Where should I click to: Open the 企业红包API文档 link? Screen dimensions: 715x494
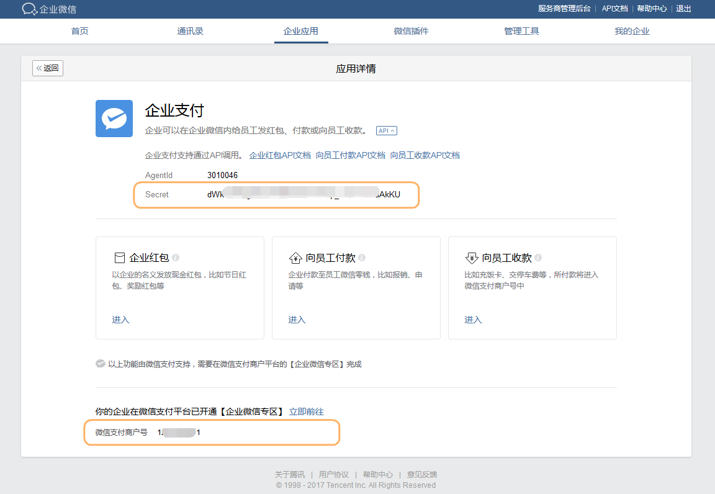click(x=280, y=156)
